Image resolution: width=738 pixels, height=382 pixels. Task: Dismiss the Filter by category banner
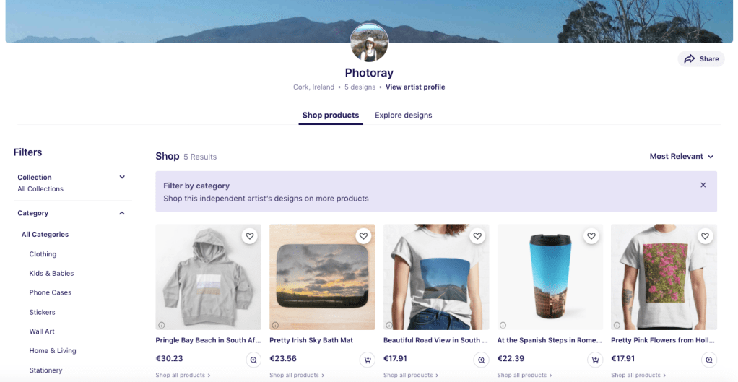[x=703, y=186]
